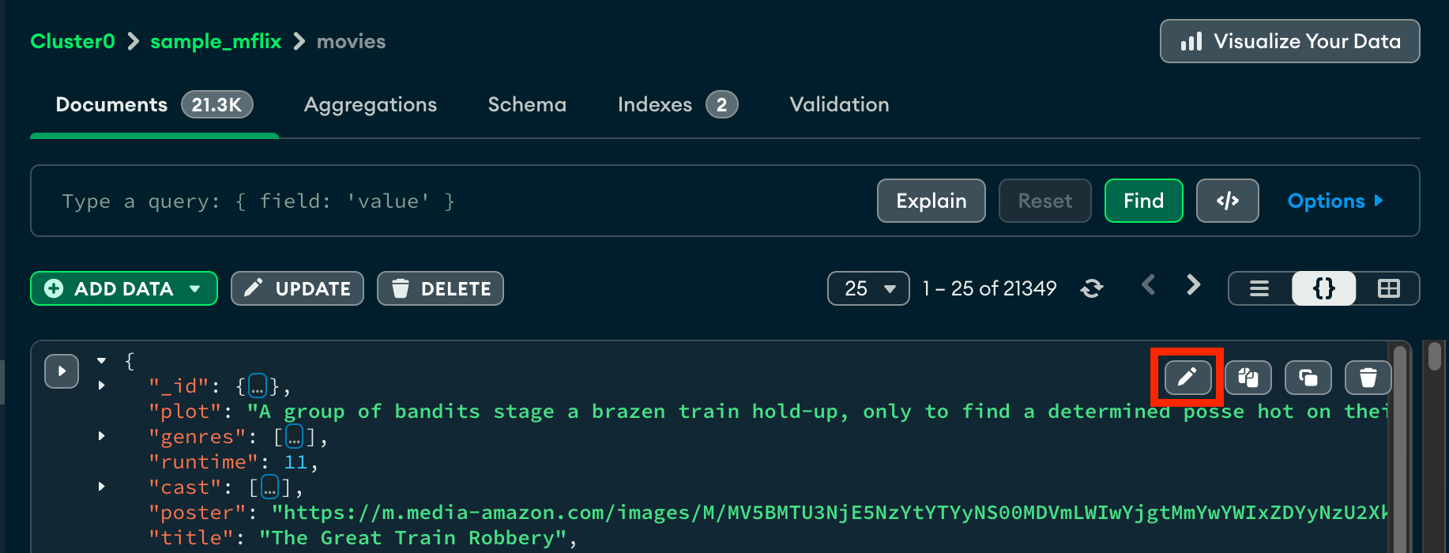Viewport: 1449px width, 553px height.
Task: Open the Aggregations tab
Action: pyautogui.click(x=370, y=104)
